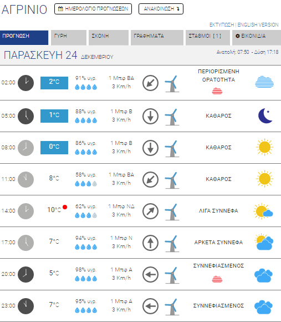Viewport: 281px width, 322px height.
Task: Open the ΗΜΕΡΟΛΟΓΙΟ ΠΡΟΓΝΩΣΕΩΝ calendar
Action: (93, 9)
